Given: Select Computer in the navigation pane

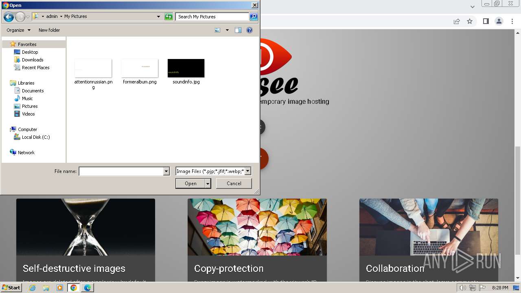Looking at the screenshot, I should [x=27, y=129].
